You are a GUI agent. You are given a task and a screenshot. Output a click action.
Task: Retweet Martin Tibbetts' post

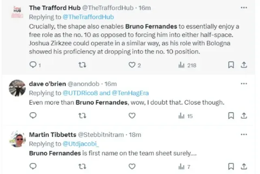coord(82,166)
